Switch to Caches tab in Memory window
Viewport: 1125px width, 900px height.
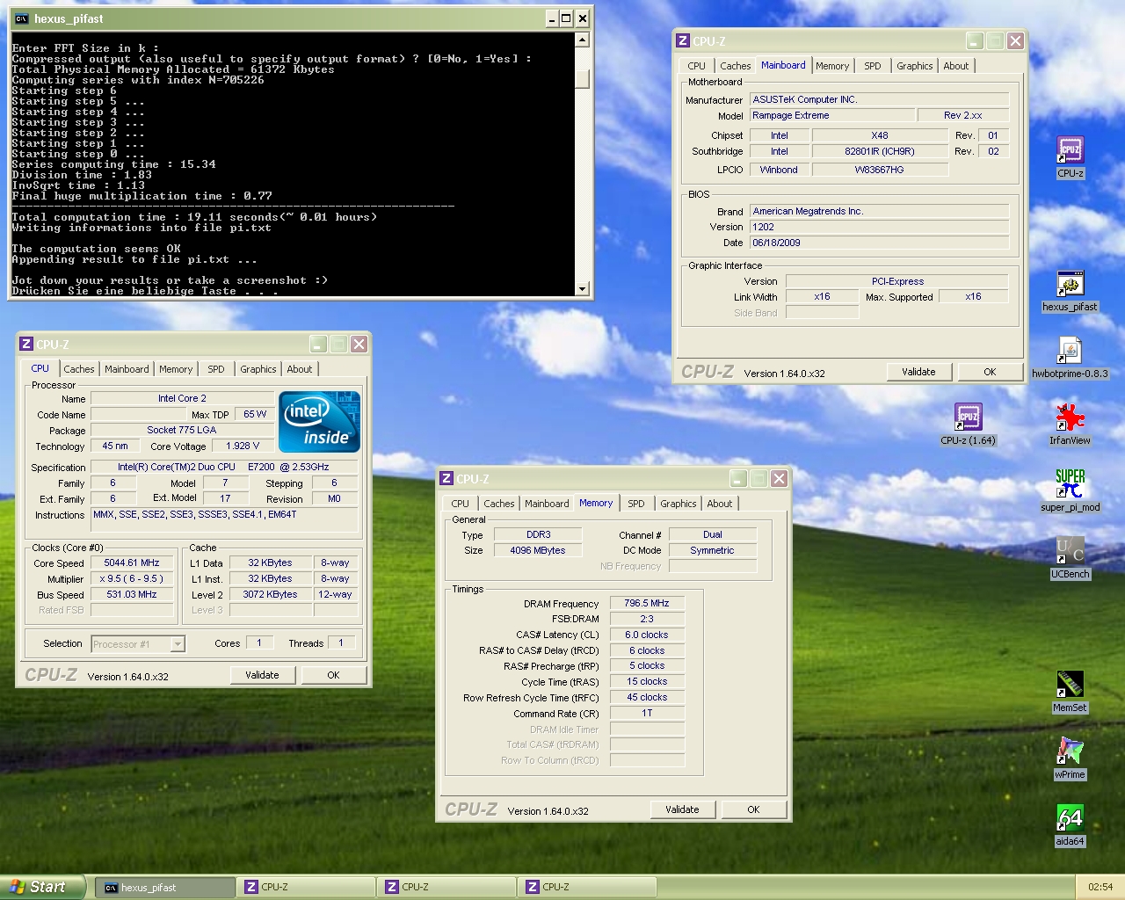[x=498, y=504]
